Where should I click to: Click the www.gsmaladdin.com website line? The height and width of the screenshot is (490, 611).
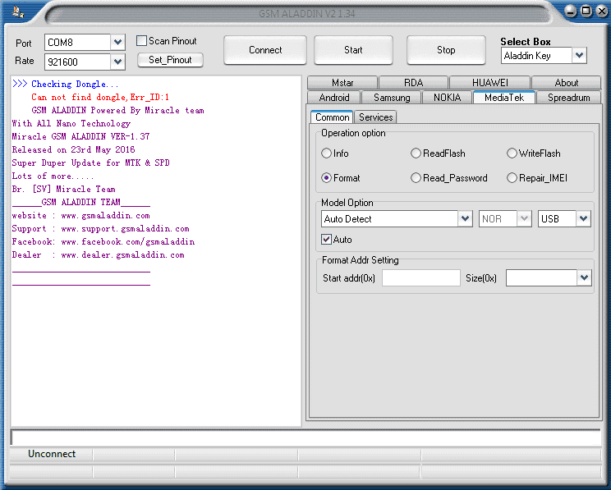pyautogui.click(x=80, y=215)
